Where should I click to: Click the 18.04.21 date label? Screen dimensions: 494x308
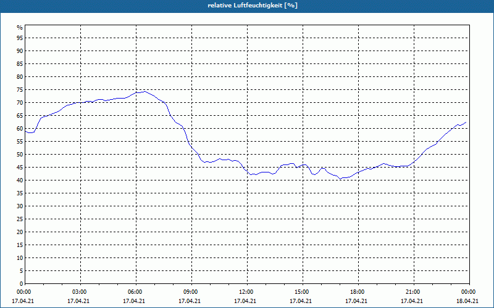pos(467,301)
